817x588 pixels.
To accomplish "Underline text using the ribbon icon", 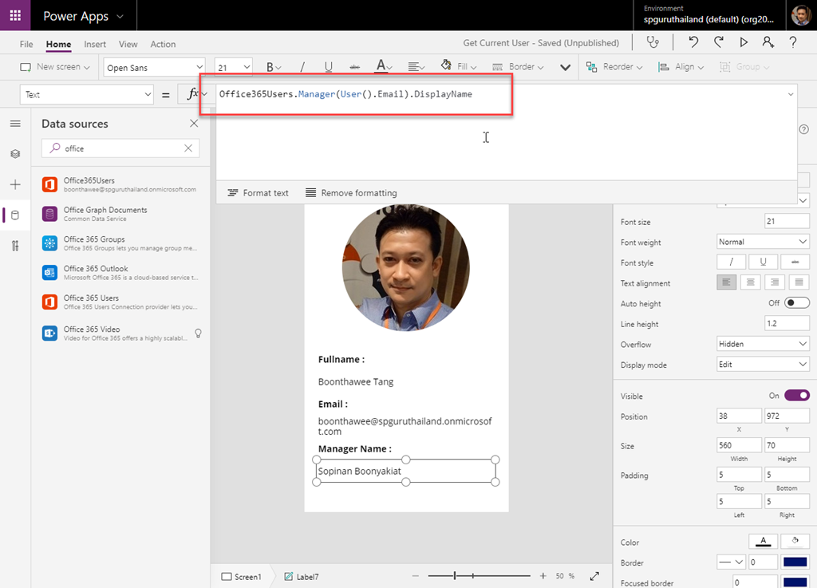I will (328, 67).
